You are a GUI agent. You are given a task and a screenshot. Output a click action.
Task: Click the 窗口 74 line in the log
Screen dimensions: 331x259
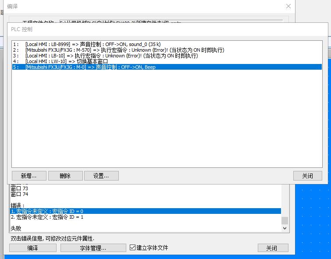coord(19,194)
